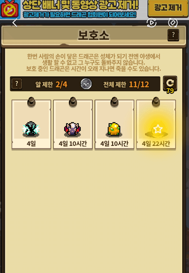The height and width of the screenshot is (273, 189).
Task: Open help from the 보호소 title bar
Action: (173, 35)
